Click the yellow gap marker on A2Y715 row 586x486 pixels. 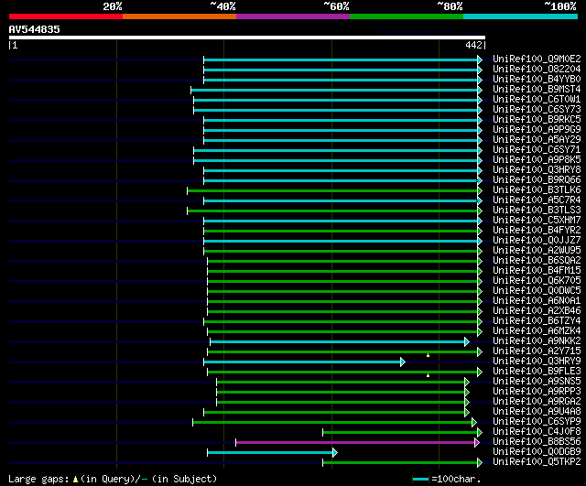(428, 355)
